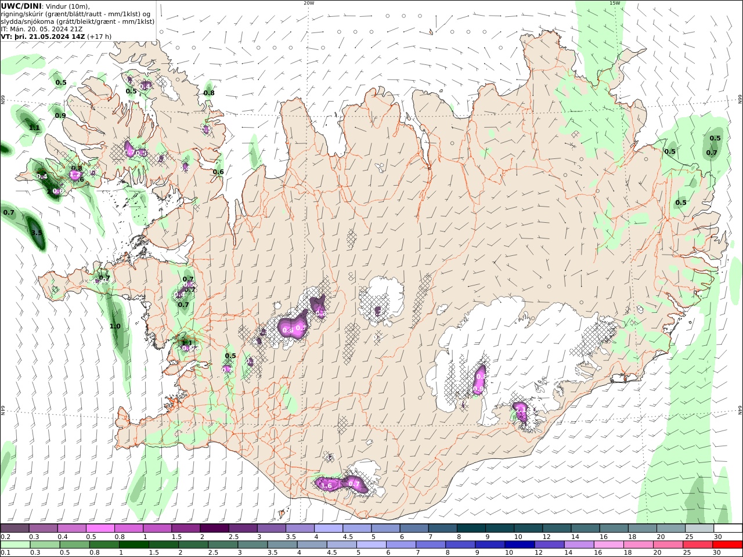
Task: Click the 15W longitude label
Action: pos(615,3)
